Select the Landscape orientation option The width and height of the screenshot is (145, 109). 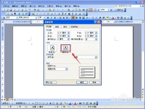[66, 48]
